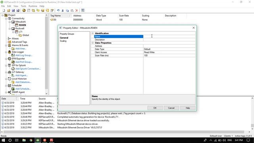Collapse the Rockwell channel node

pyautogui.click(x=10, y=29)
